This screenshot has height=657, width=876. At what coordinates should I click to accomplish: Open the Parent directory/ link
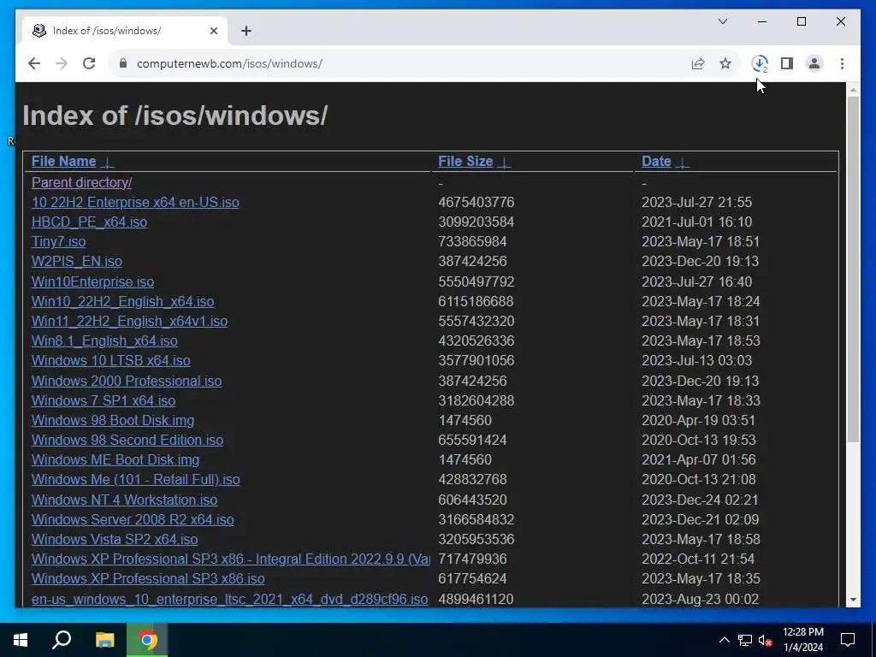81,183
